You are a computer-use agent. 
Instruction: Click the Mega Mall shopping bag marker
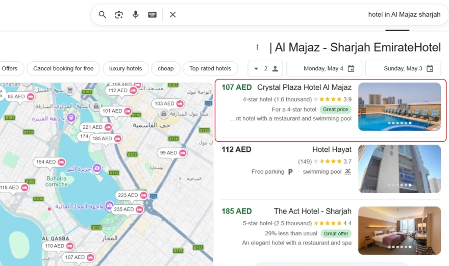[x=163, y=114]
